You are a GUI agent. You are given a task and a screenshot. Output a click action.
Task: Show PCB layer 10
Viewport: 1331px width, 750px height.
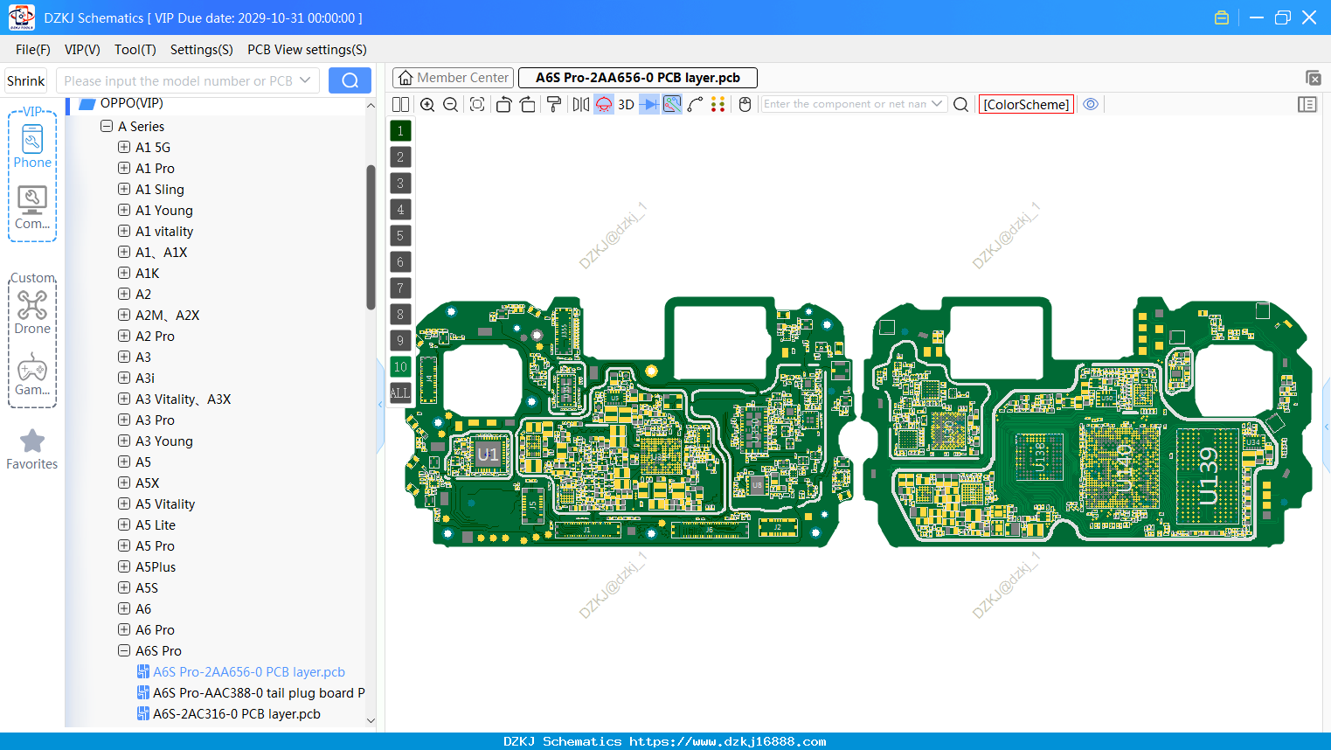click(x=400, y=367)
